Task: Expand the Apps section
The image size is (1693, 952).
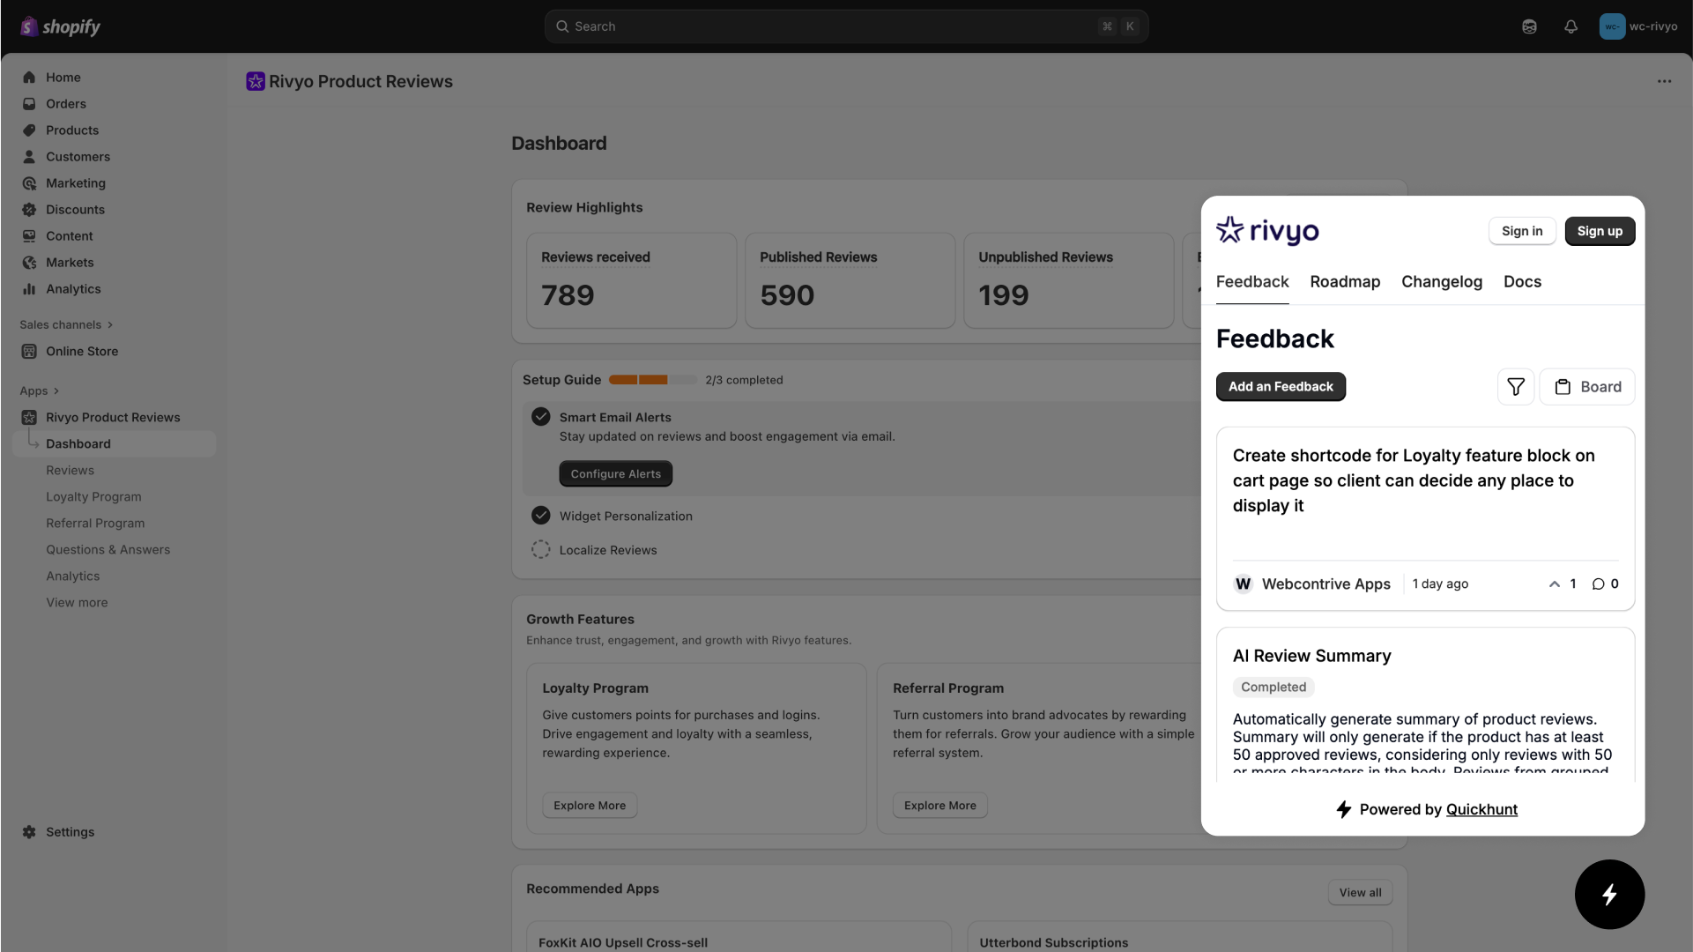Action: (39, 390)
